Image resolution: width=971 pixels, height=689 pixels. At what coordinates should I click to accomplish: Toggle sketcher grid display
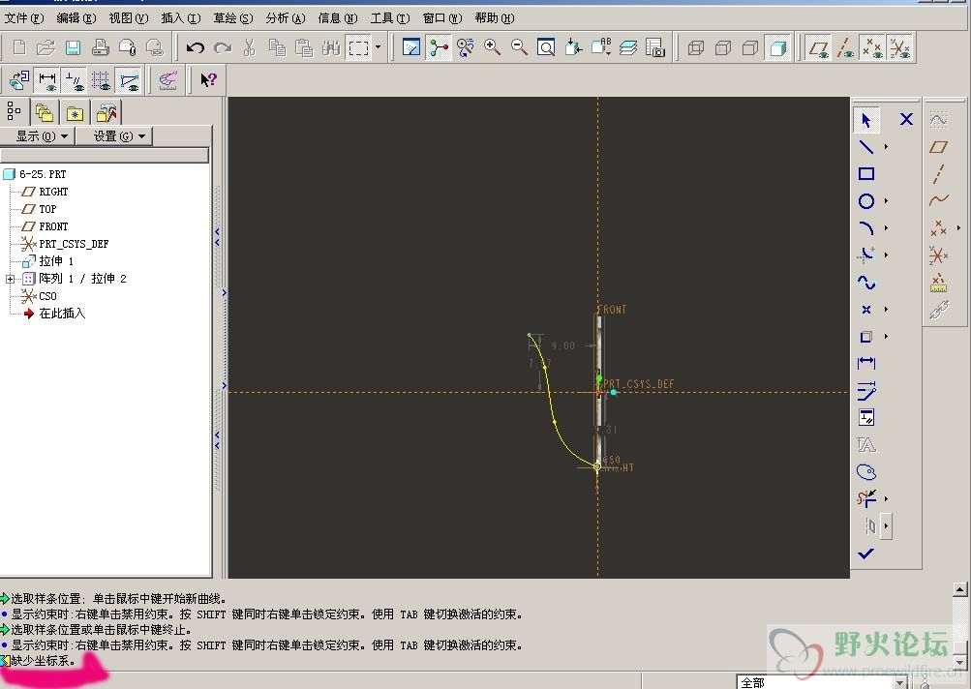(x=101, y=80)
